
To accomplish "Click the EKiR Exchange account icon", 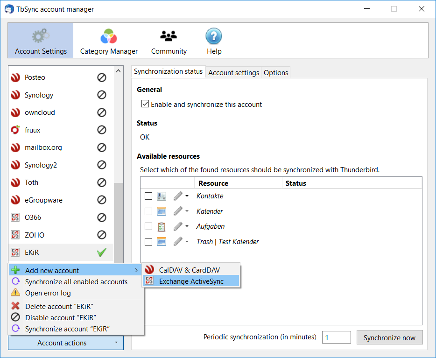I will [x=15, y=253].
